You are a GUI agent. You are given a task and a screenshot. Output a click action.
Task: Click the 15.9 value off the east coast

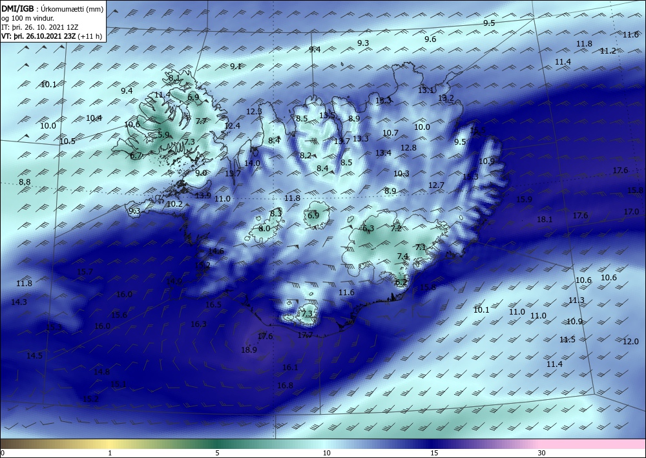click(x=524, y=200)
